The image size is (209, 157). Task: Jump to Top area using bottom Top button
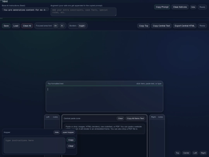coord(177,153)
